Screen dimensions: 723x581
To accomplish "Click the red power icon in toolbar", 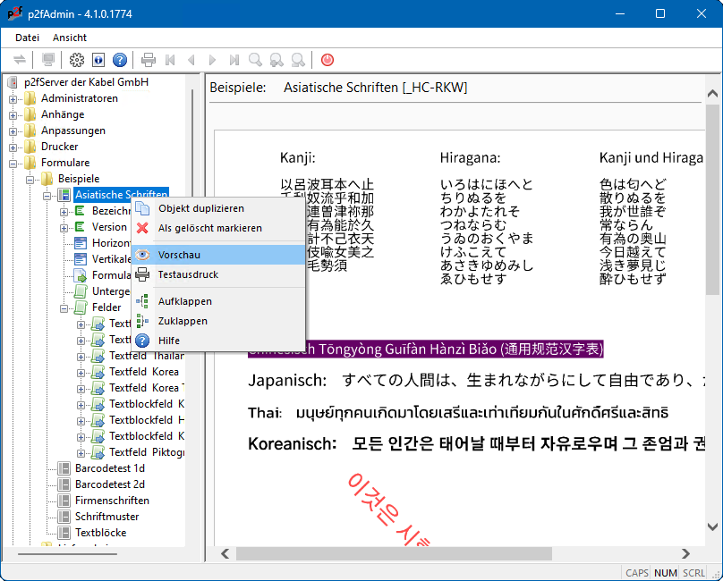I will click(x=327, y=60).
